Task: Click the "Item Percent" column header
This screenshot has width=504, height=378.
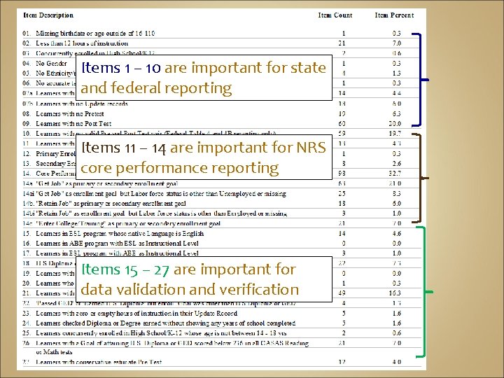Action: coord(394,15)
